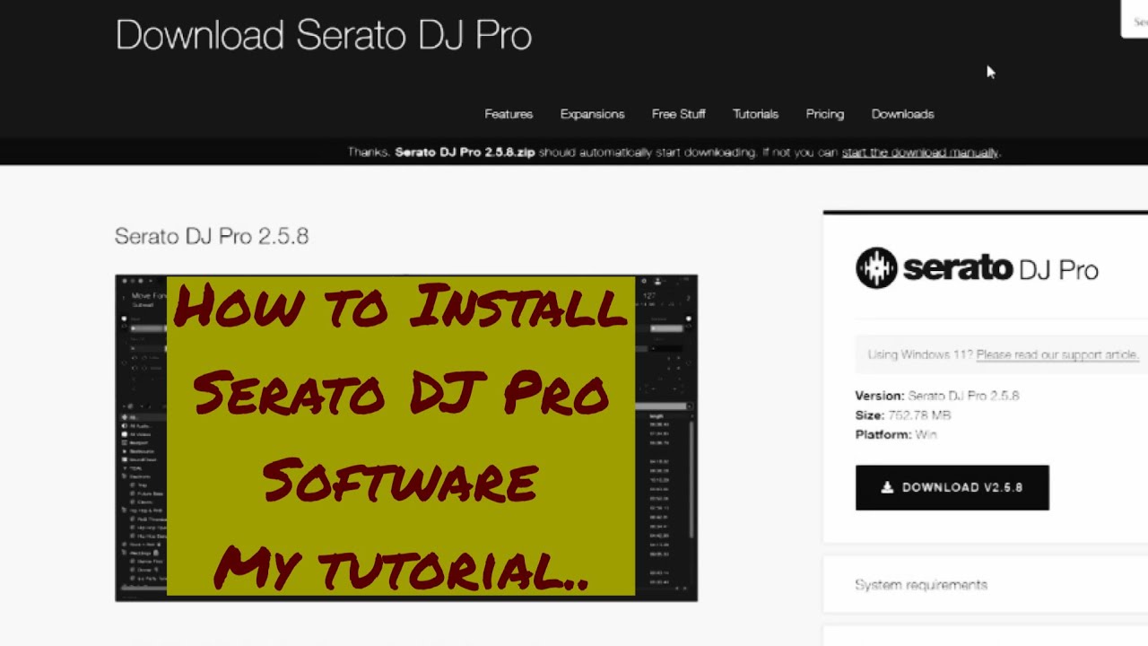The width and height of the screenshot is (1148, 646).
Task: Select the Platform: Win text
Action: click(x=896, y=434)
